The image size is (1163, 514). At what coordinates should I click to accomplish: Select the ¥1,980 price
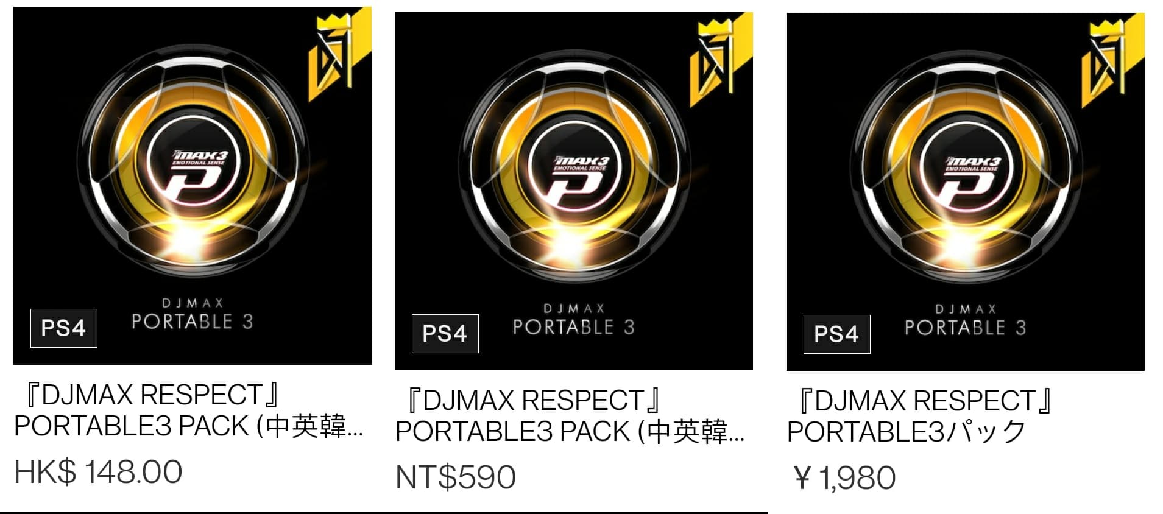[844, 478]
